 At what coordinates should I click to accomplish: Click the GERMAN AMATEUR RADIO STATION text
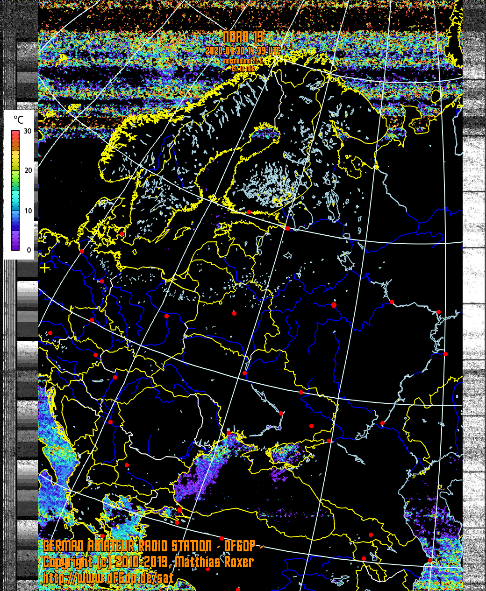coord(127,546)
